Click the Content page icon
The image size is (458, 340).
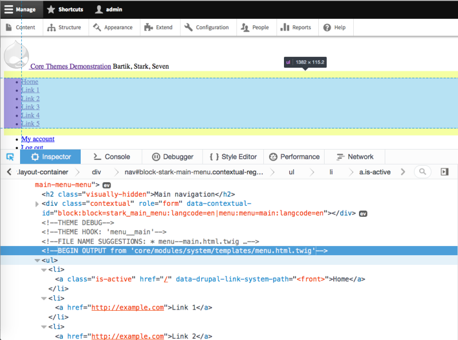9,27
